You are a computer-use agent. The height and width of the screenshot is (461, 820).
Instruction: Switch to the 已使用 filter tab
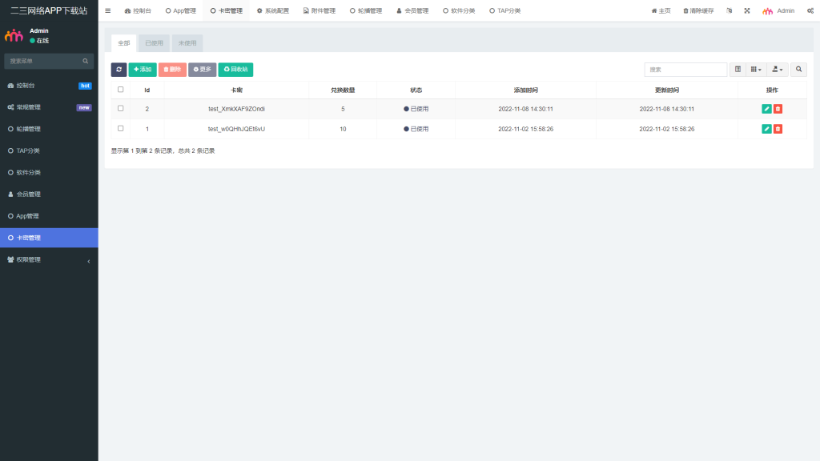[154, 43]
